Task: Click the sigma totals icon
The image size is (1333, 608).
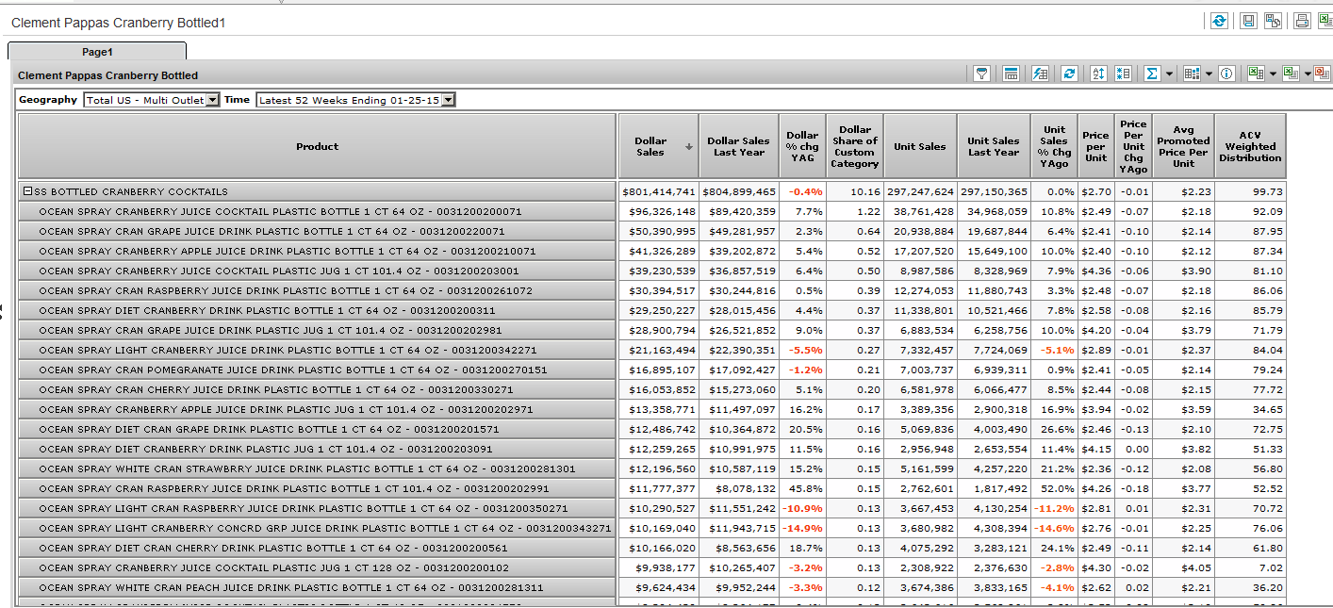Action: [x=1151, y=74]
